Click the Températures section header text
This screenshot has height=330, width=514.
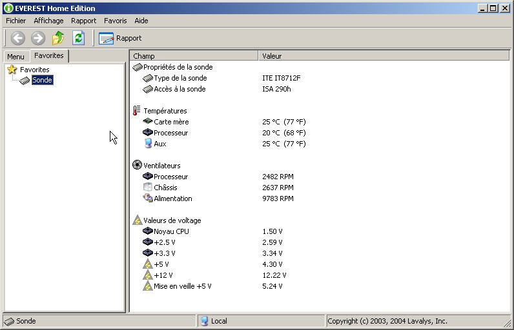click(x=165, y=111)
